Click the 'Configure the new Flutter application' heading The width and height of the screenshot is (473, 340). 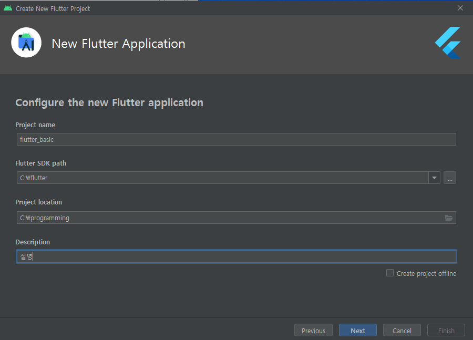coord(109,102)
